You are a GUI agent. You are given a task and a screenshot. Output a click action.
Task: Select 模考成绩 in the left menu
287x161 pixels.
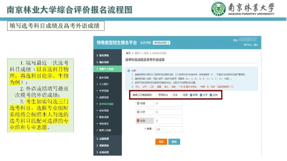tap(104, 117)
